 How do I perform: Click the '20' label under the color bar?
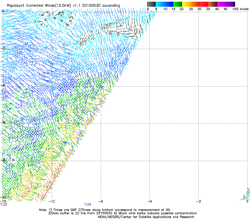point(181,9)
